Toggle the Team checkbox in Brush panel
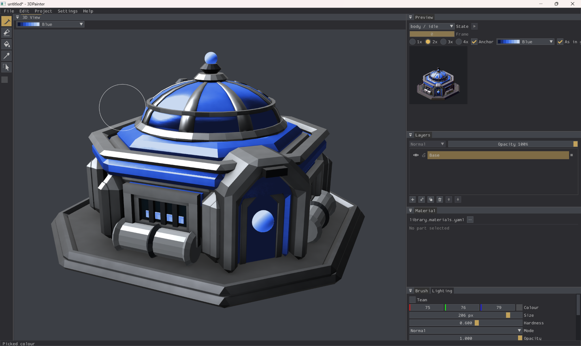The image size is (581, 346). (x=413, y=300)
